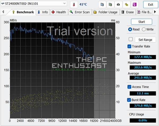Copy results text to clipboard icon
Screen dimensions: 159x126
[x=102, y=4]
